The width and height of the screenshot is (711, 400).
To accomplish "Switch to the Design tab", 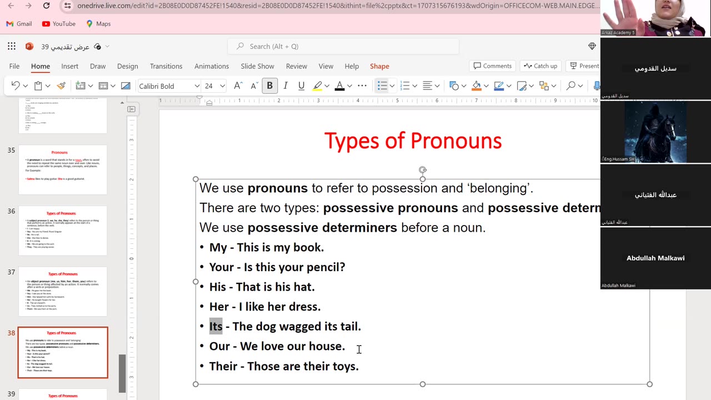I will point(128,66).
